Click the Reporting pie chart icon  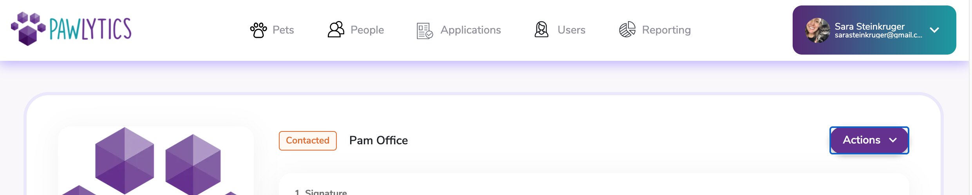[627, 30]
